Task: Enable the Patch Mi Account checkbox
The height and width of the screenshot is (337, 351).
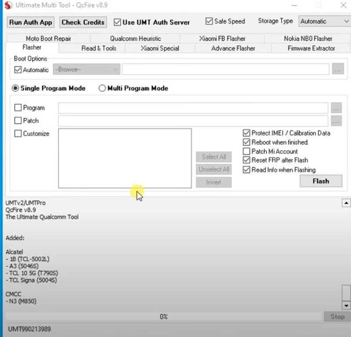Action: click(246, 151)
